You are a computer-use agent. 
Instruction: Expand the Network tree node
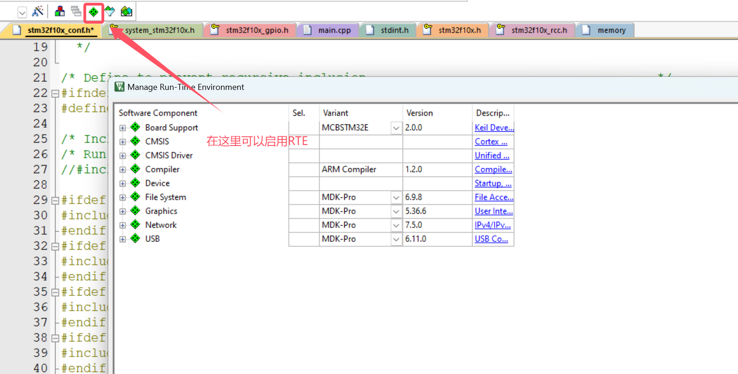click(x=122, y=225)
